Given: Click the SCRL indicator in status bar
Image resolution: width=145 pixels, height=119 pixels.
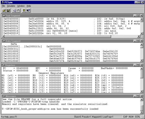Looking at the screenshot, I should (137, 117).
